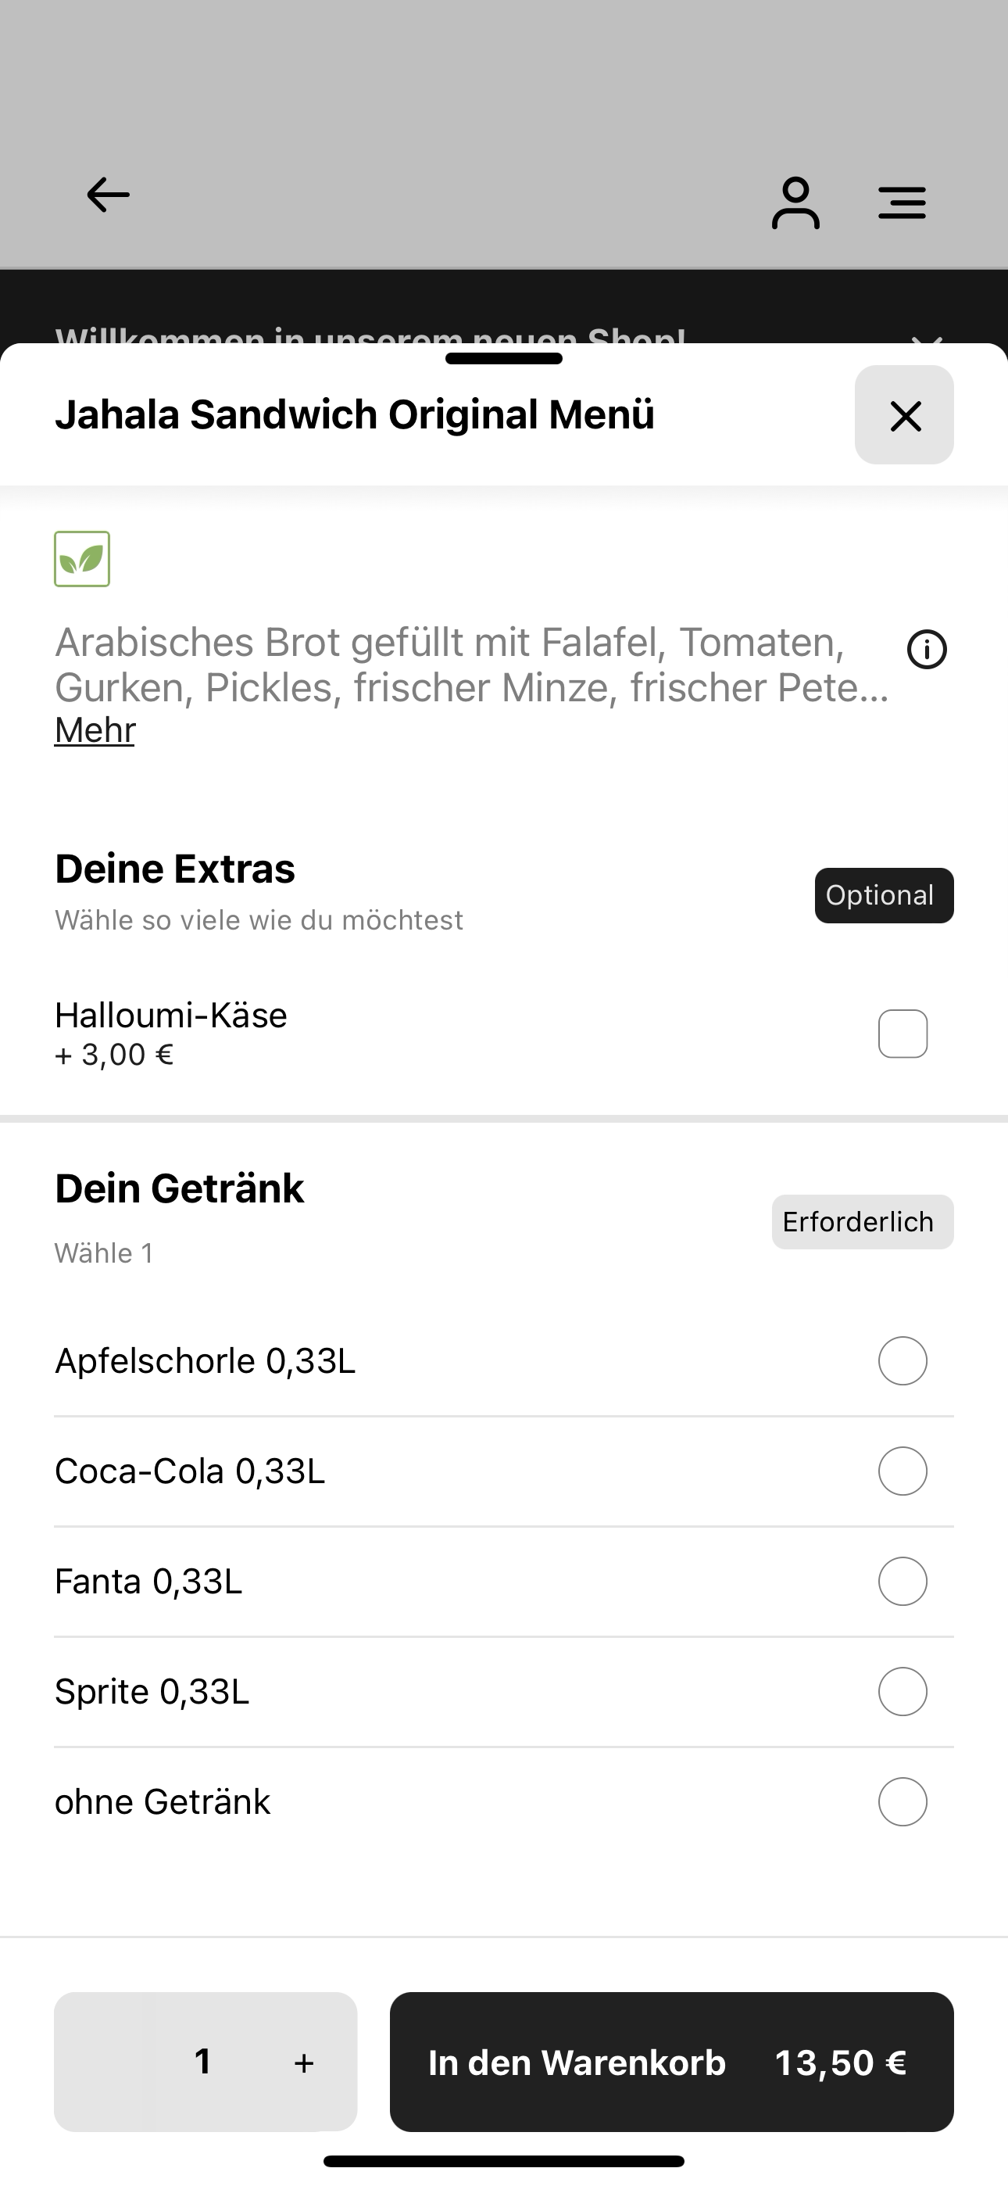Viewport: 1008px width, 2186px height.
Task: Expand description with the Mehr link
Action: click(x=95, y=729)
